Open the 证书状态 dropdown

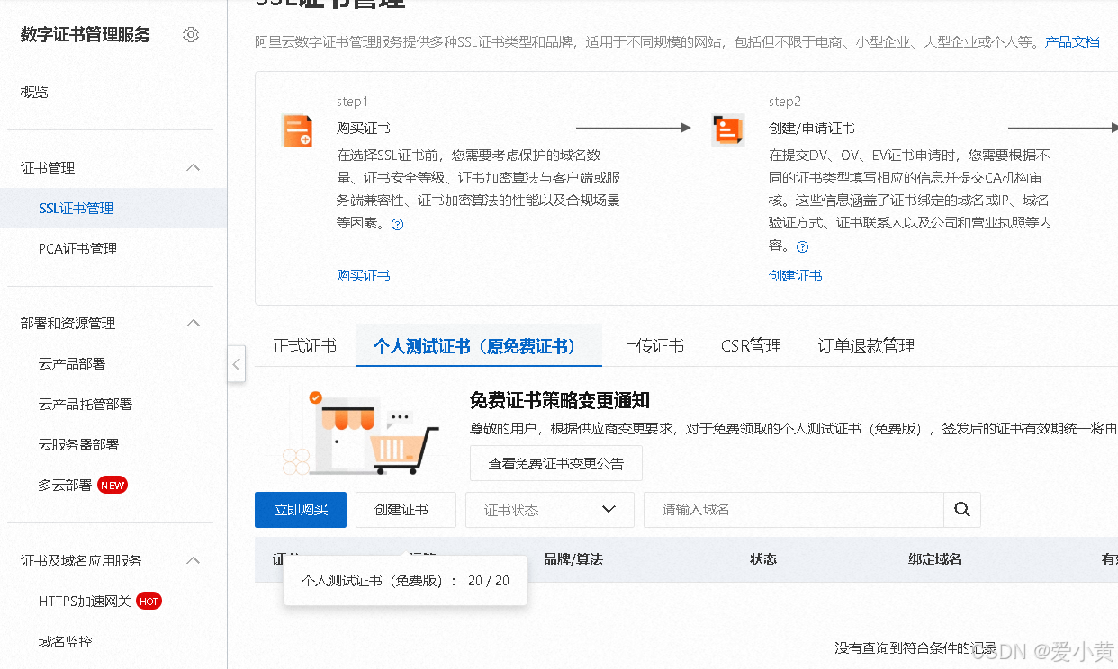point(550,510)
